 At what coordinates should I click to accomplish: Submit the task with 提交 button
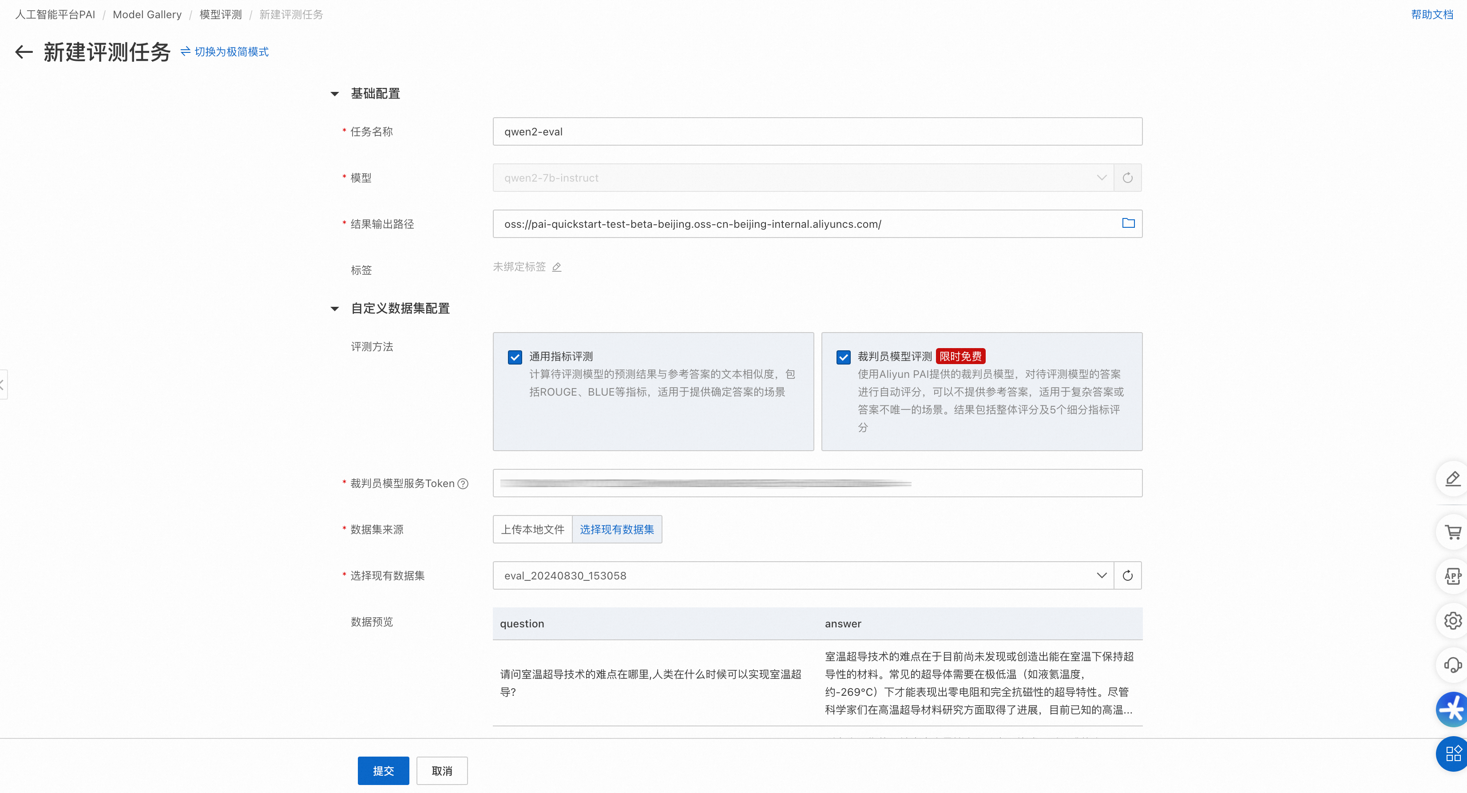(x=383, y=771)
